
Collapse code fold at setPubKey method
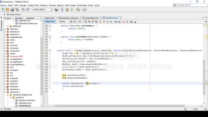tap(50, 37)
